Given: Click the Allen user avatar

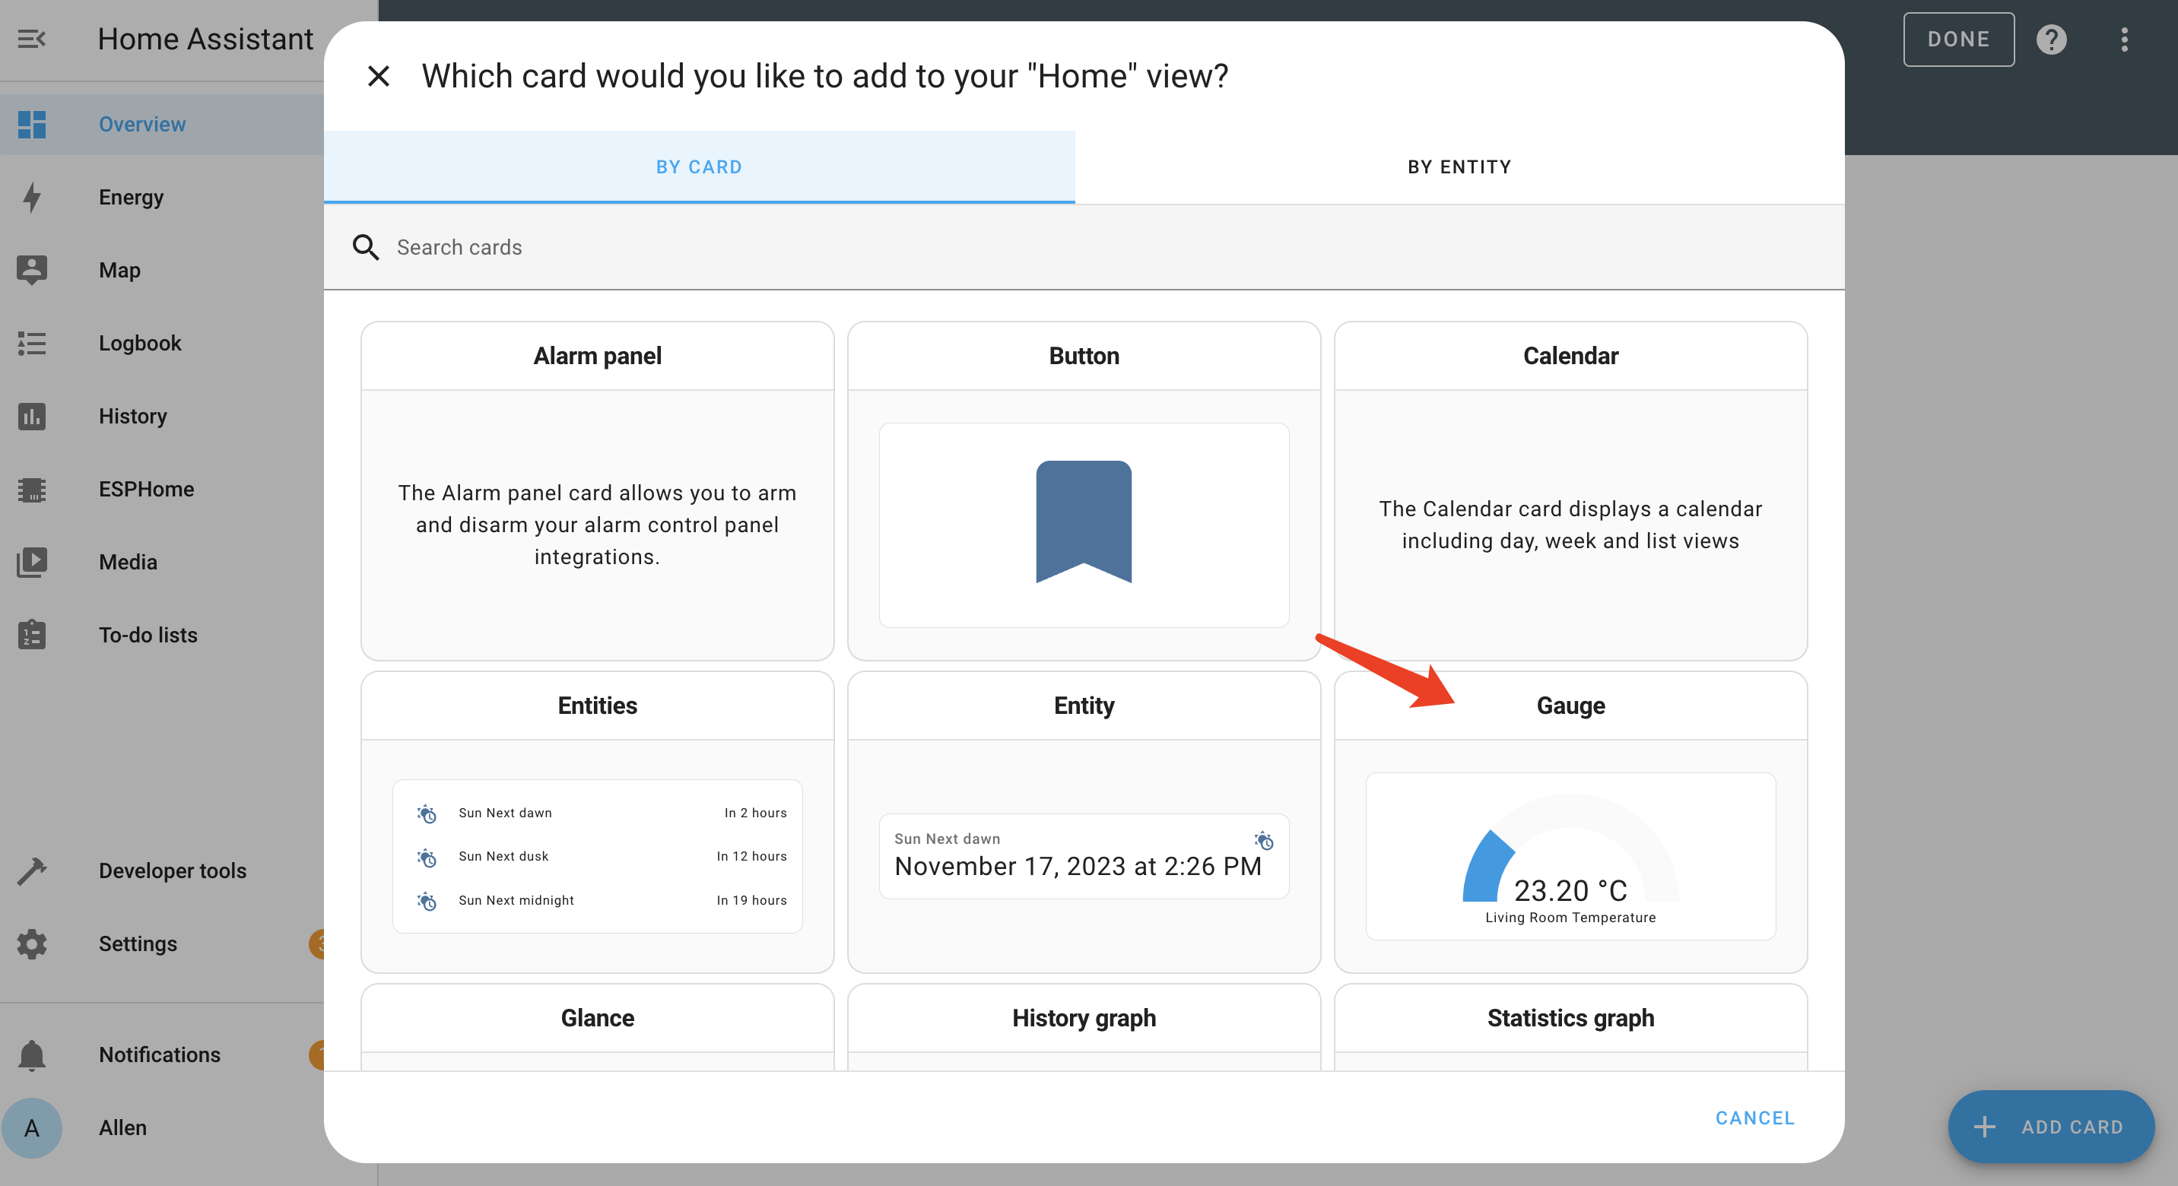Looking at the screenshot, I should click(x=32, y=1127).
